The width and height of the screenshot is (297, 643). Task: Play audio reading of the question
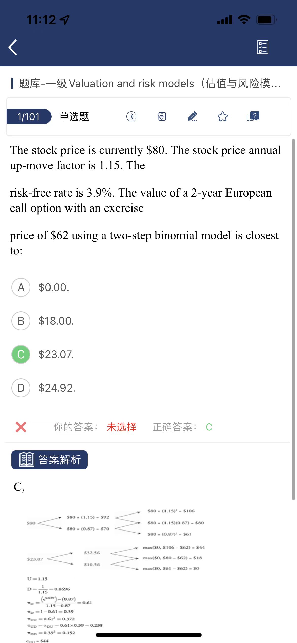tap(131, 117)
